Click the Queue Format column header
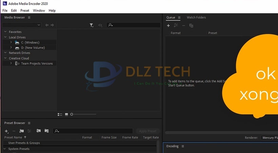The width and height of the screenshot is (278, 153). (176, 33)
